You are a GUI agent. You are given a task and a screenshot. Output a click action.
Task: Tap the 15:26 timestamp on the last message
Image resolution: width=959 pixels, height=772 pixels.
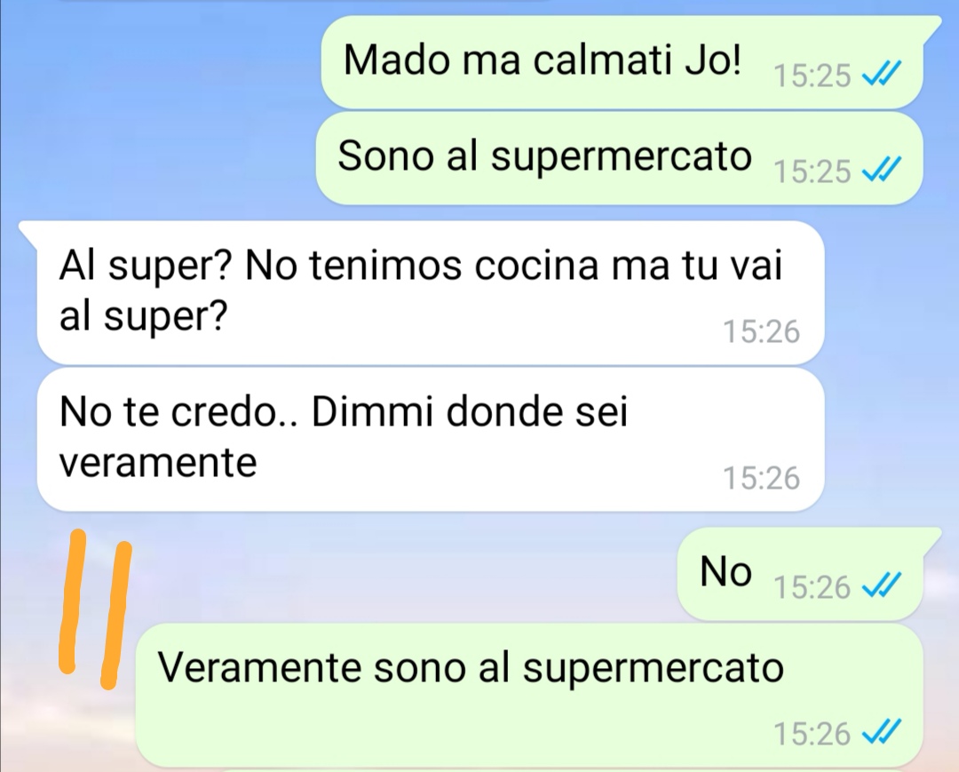coord(812,733)
